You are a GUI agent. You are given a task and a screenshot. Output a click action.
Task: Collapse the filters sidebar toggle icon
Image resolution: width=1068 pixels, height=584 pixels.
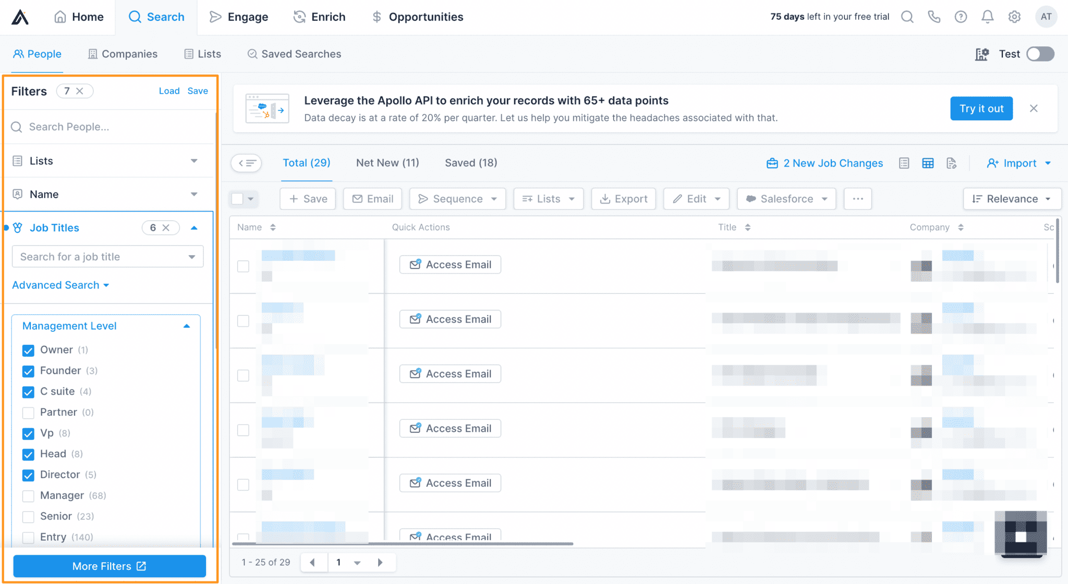click(246, 163)
